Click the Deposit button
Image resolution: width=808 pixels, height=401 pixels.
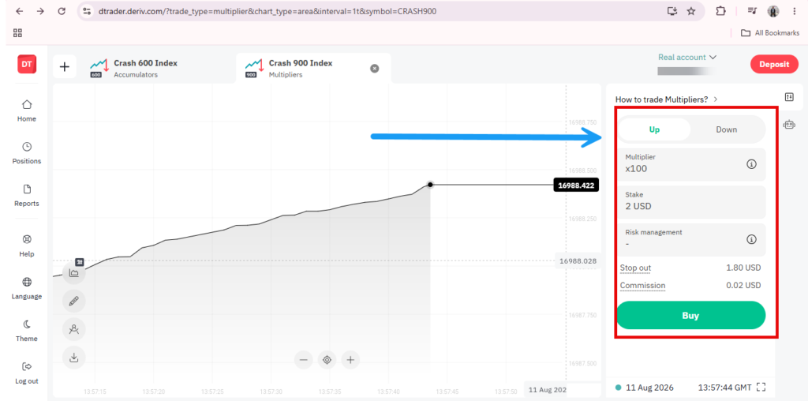[x=774, y=65]
